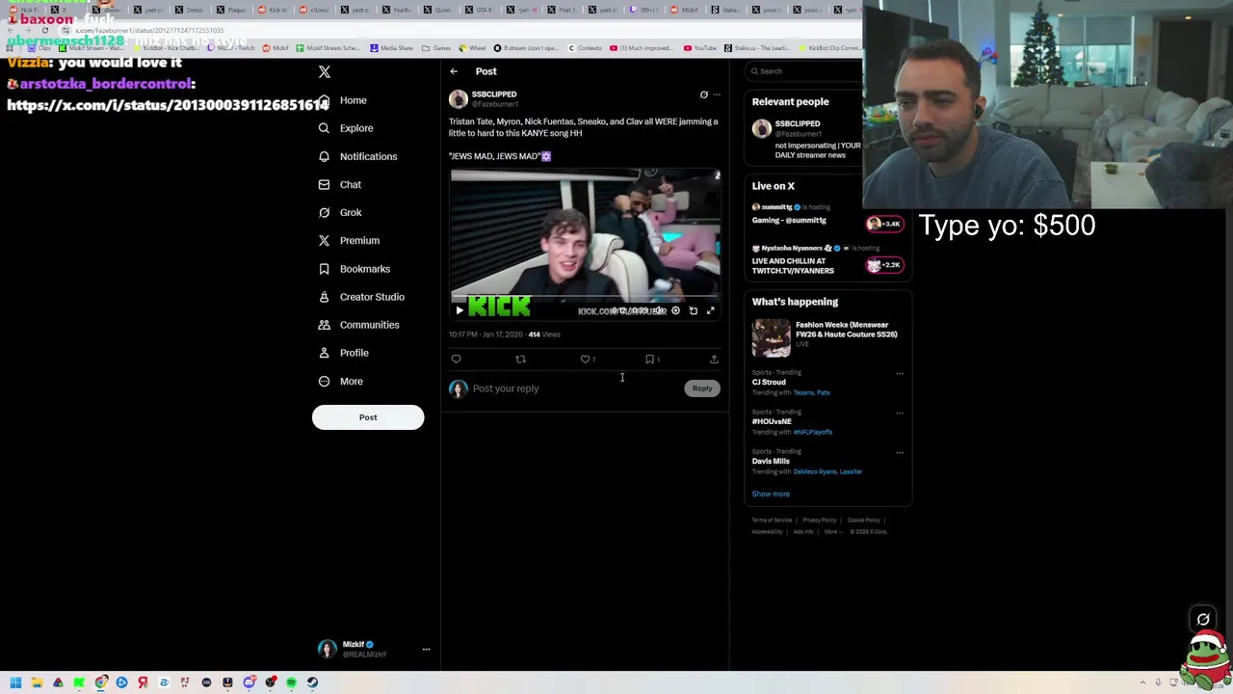Click the Grok explain icon on post
1233x694 pixels.
(x=703, y=94)
